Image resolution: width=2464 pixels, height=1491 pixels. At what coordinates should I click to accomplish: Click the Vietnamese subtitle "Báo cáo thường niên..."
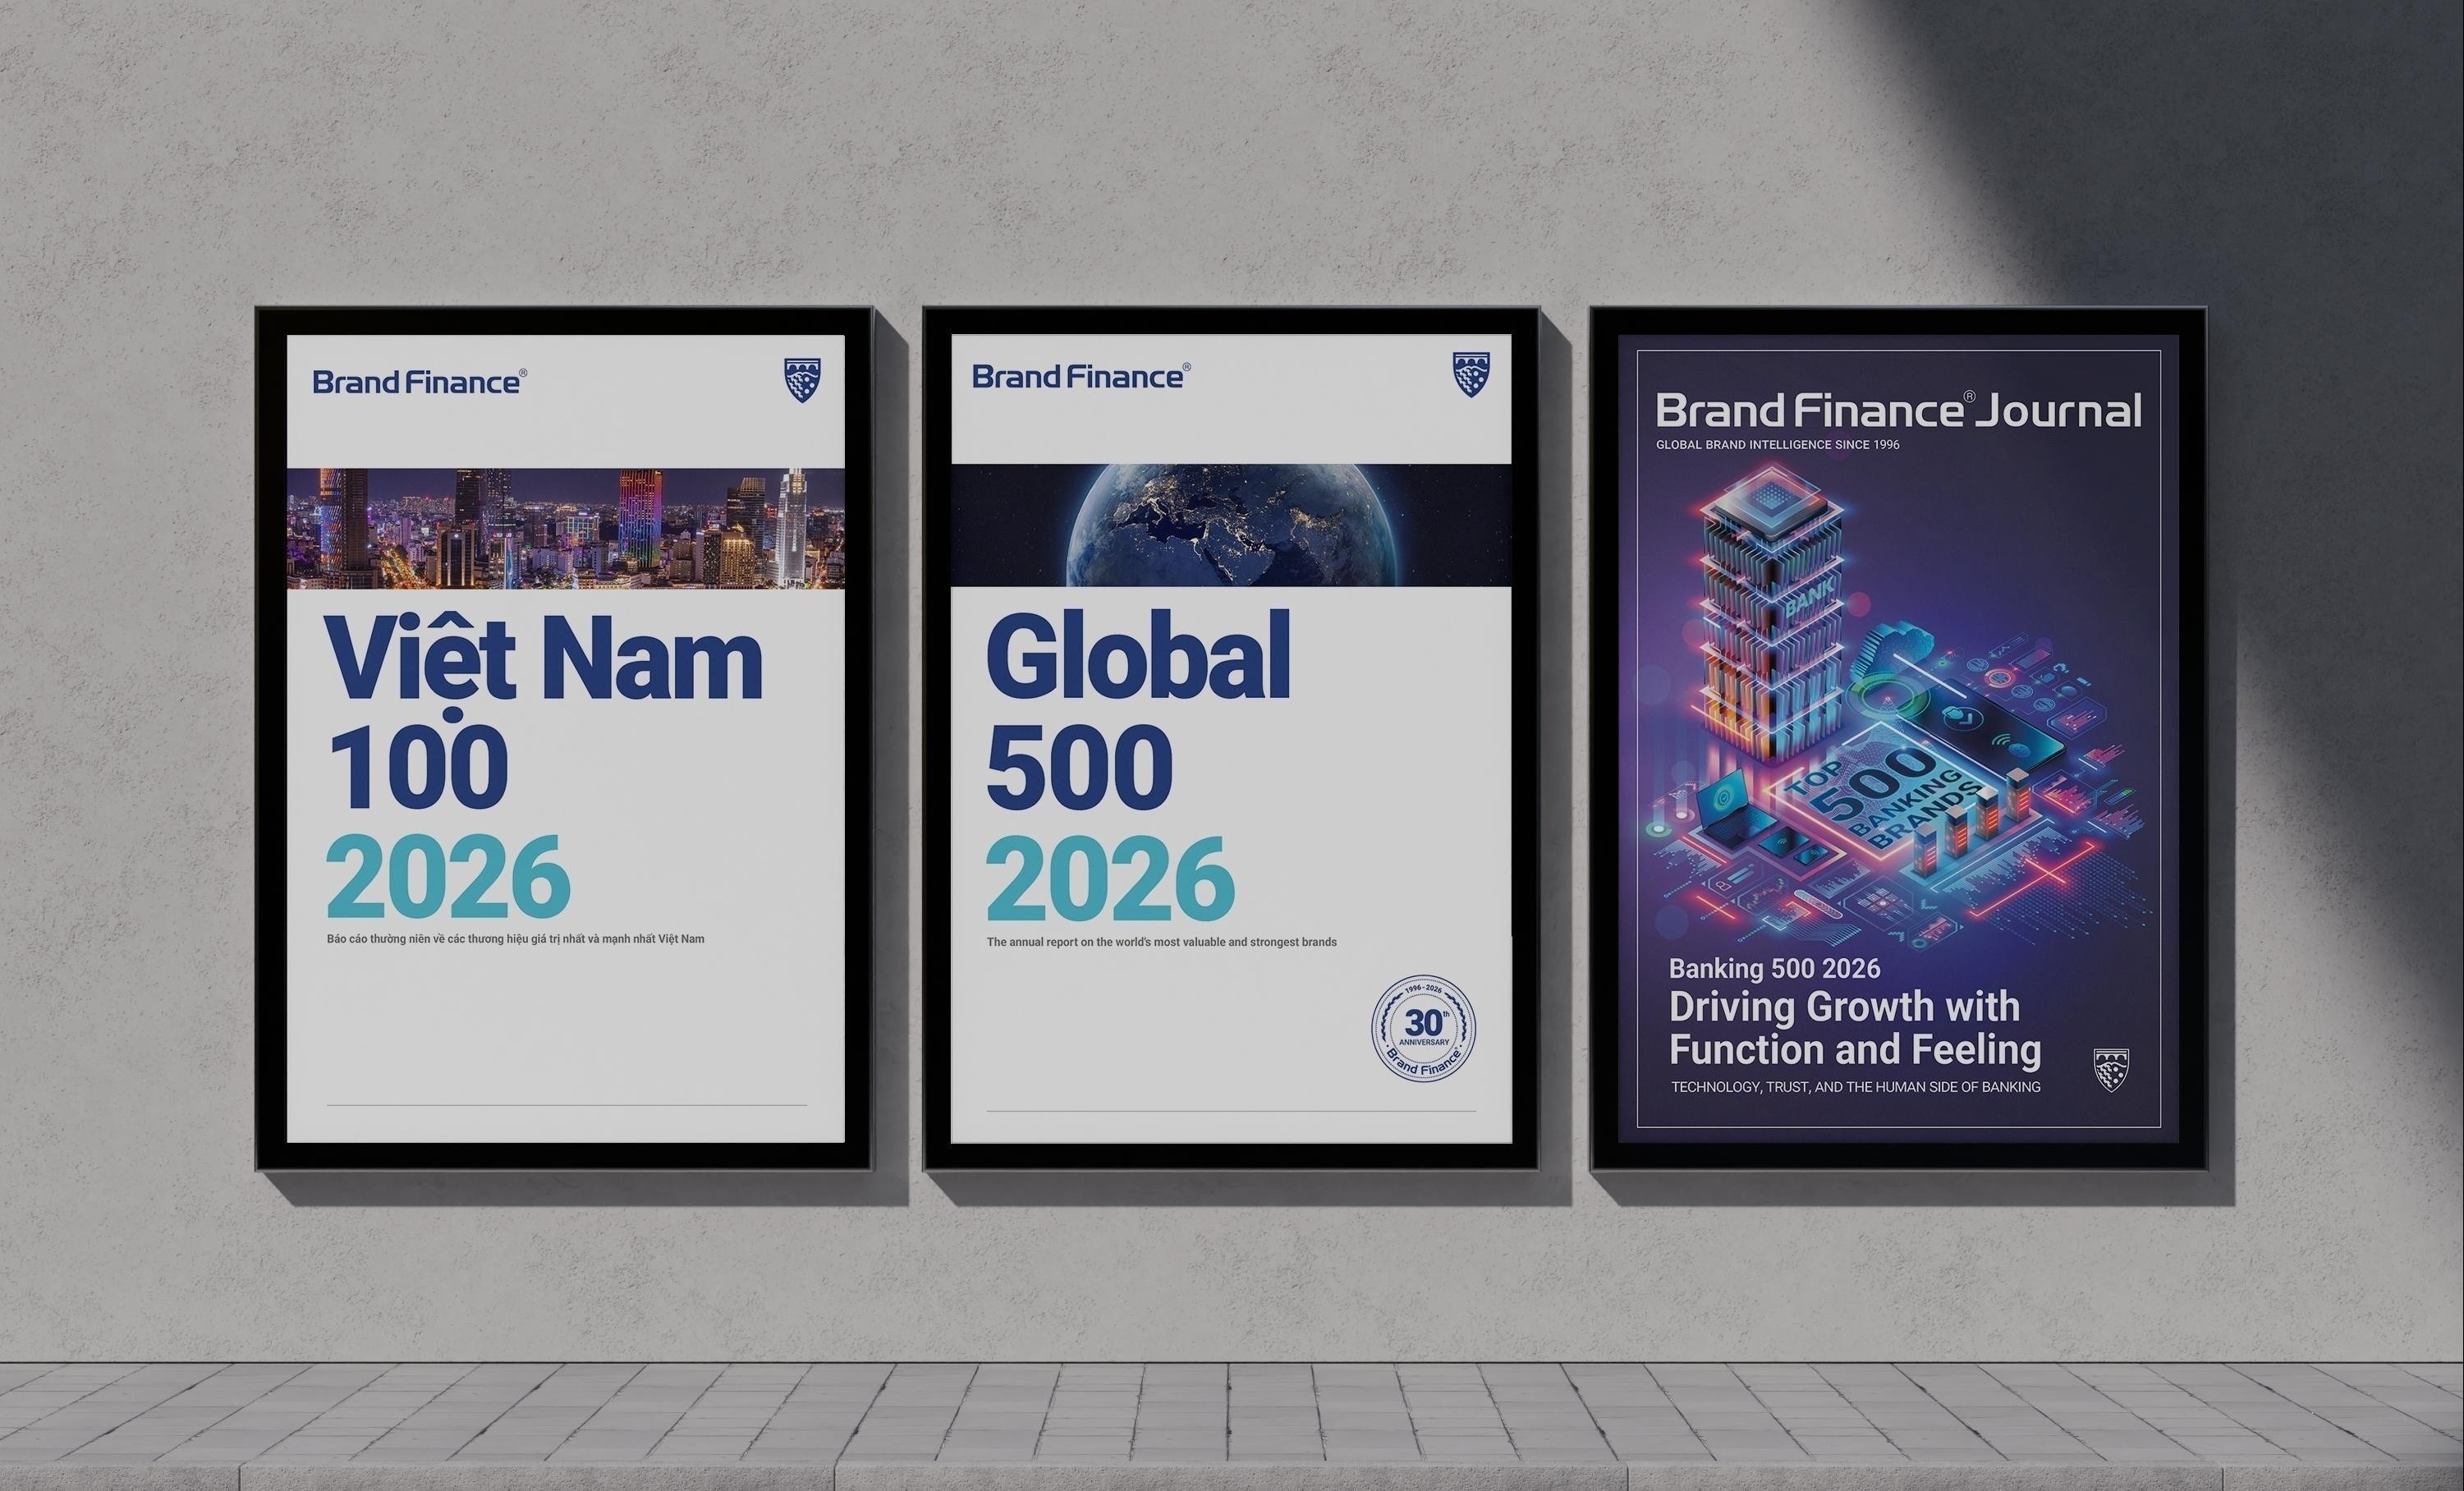[515, 939]
